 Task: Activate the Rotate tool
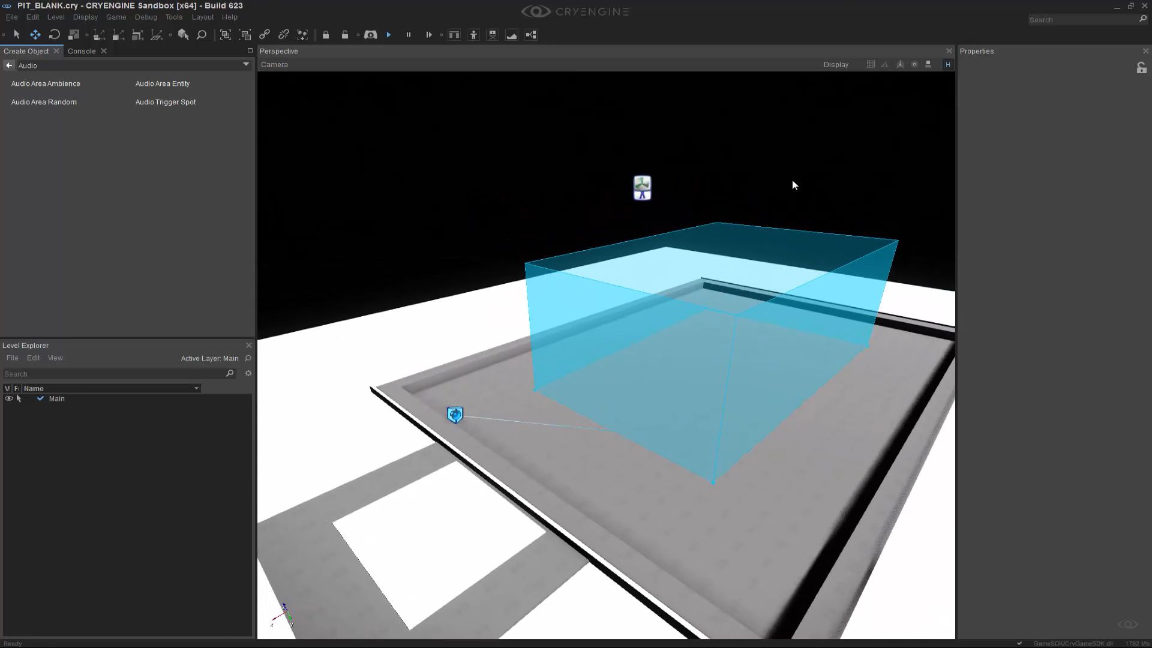pos(55,35)
